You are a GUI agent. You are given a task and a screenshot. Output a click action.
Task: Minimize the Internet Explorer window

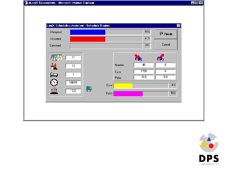pos(193,3)
